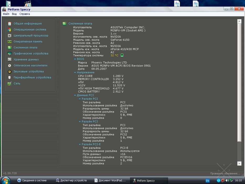
Task: Switch to Диспетчер устройств taskbar window
Action: [71, 180]
